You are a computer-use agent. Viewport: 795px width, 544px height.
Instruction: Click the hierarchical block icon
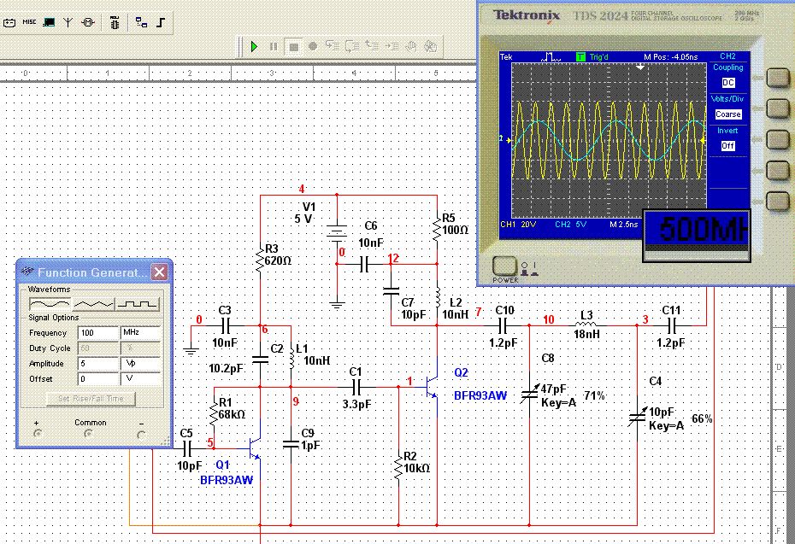(142, 22)
